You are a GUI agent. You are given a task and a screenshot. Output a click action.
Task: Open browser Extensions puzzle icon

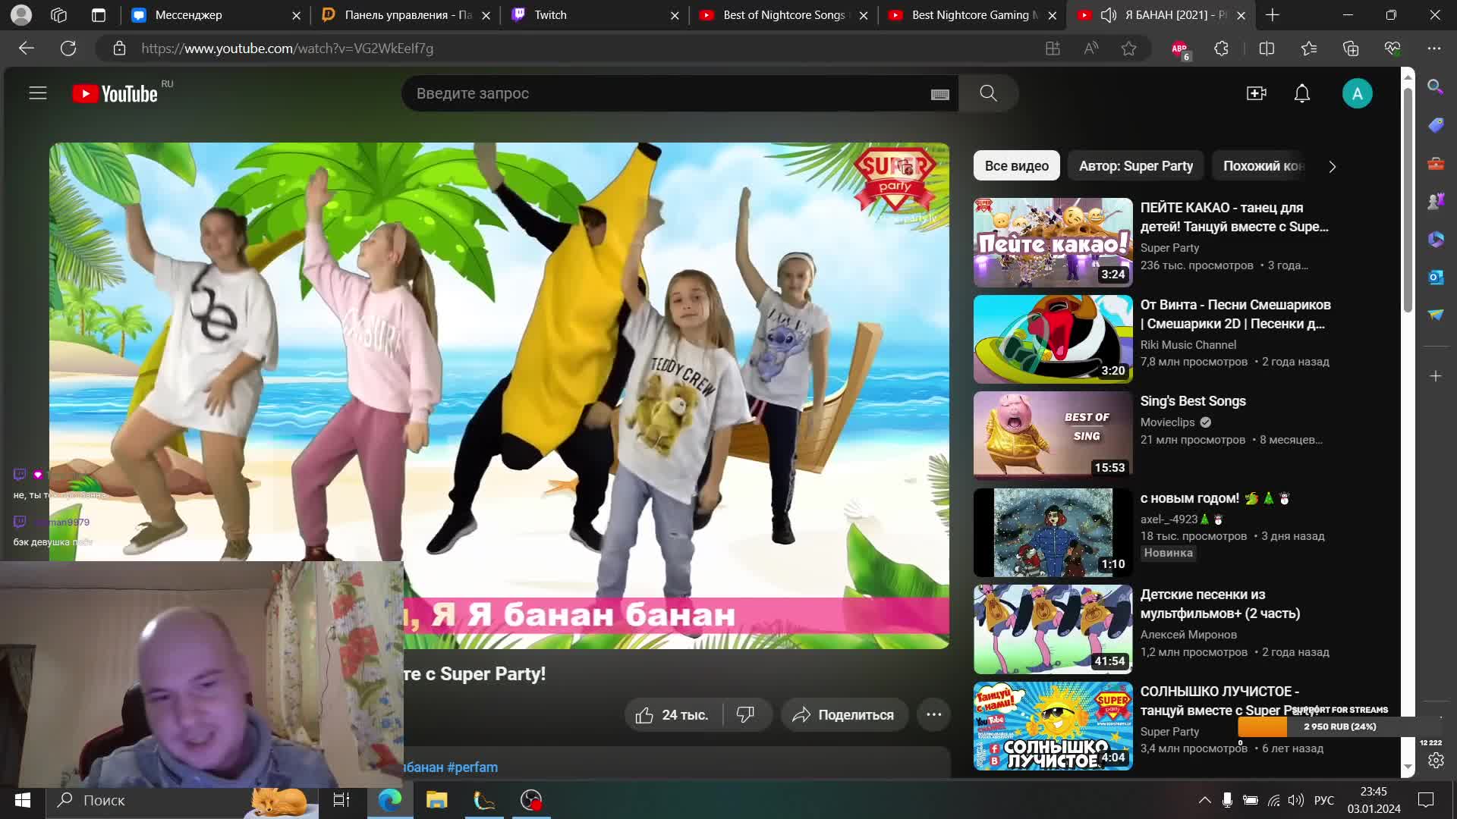[1221, 48]
